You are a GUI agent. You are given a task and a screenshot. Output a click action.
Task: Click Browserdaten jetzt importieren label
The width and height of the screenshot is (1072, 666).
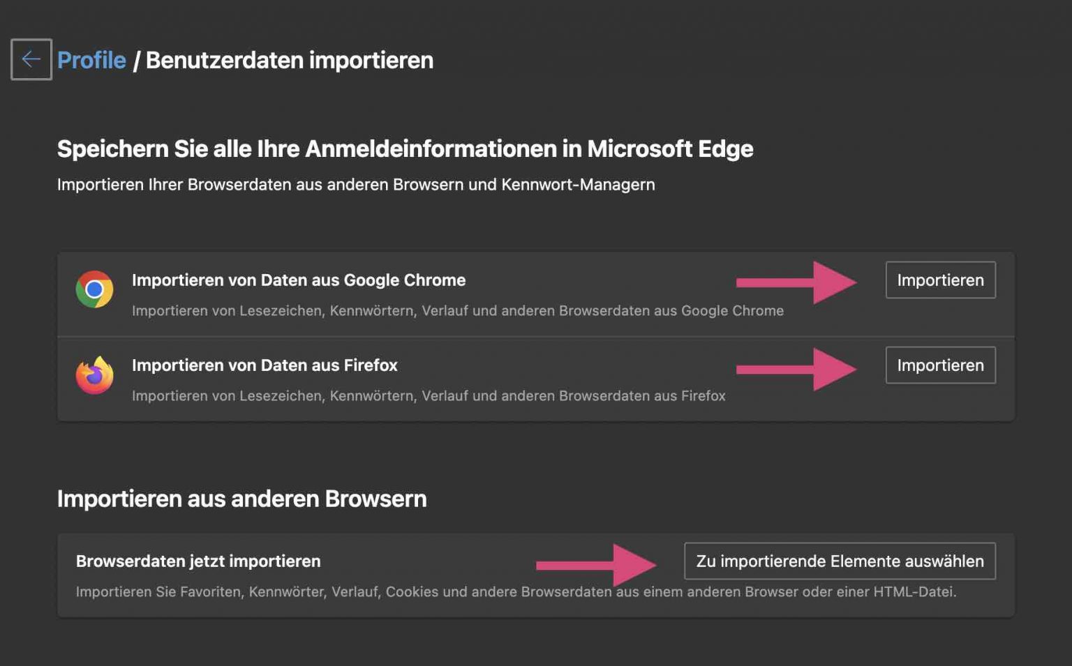(198, 561)
